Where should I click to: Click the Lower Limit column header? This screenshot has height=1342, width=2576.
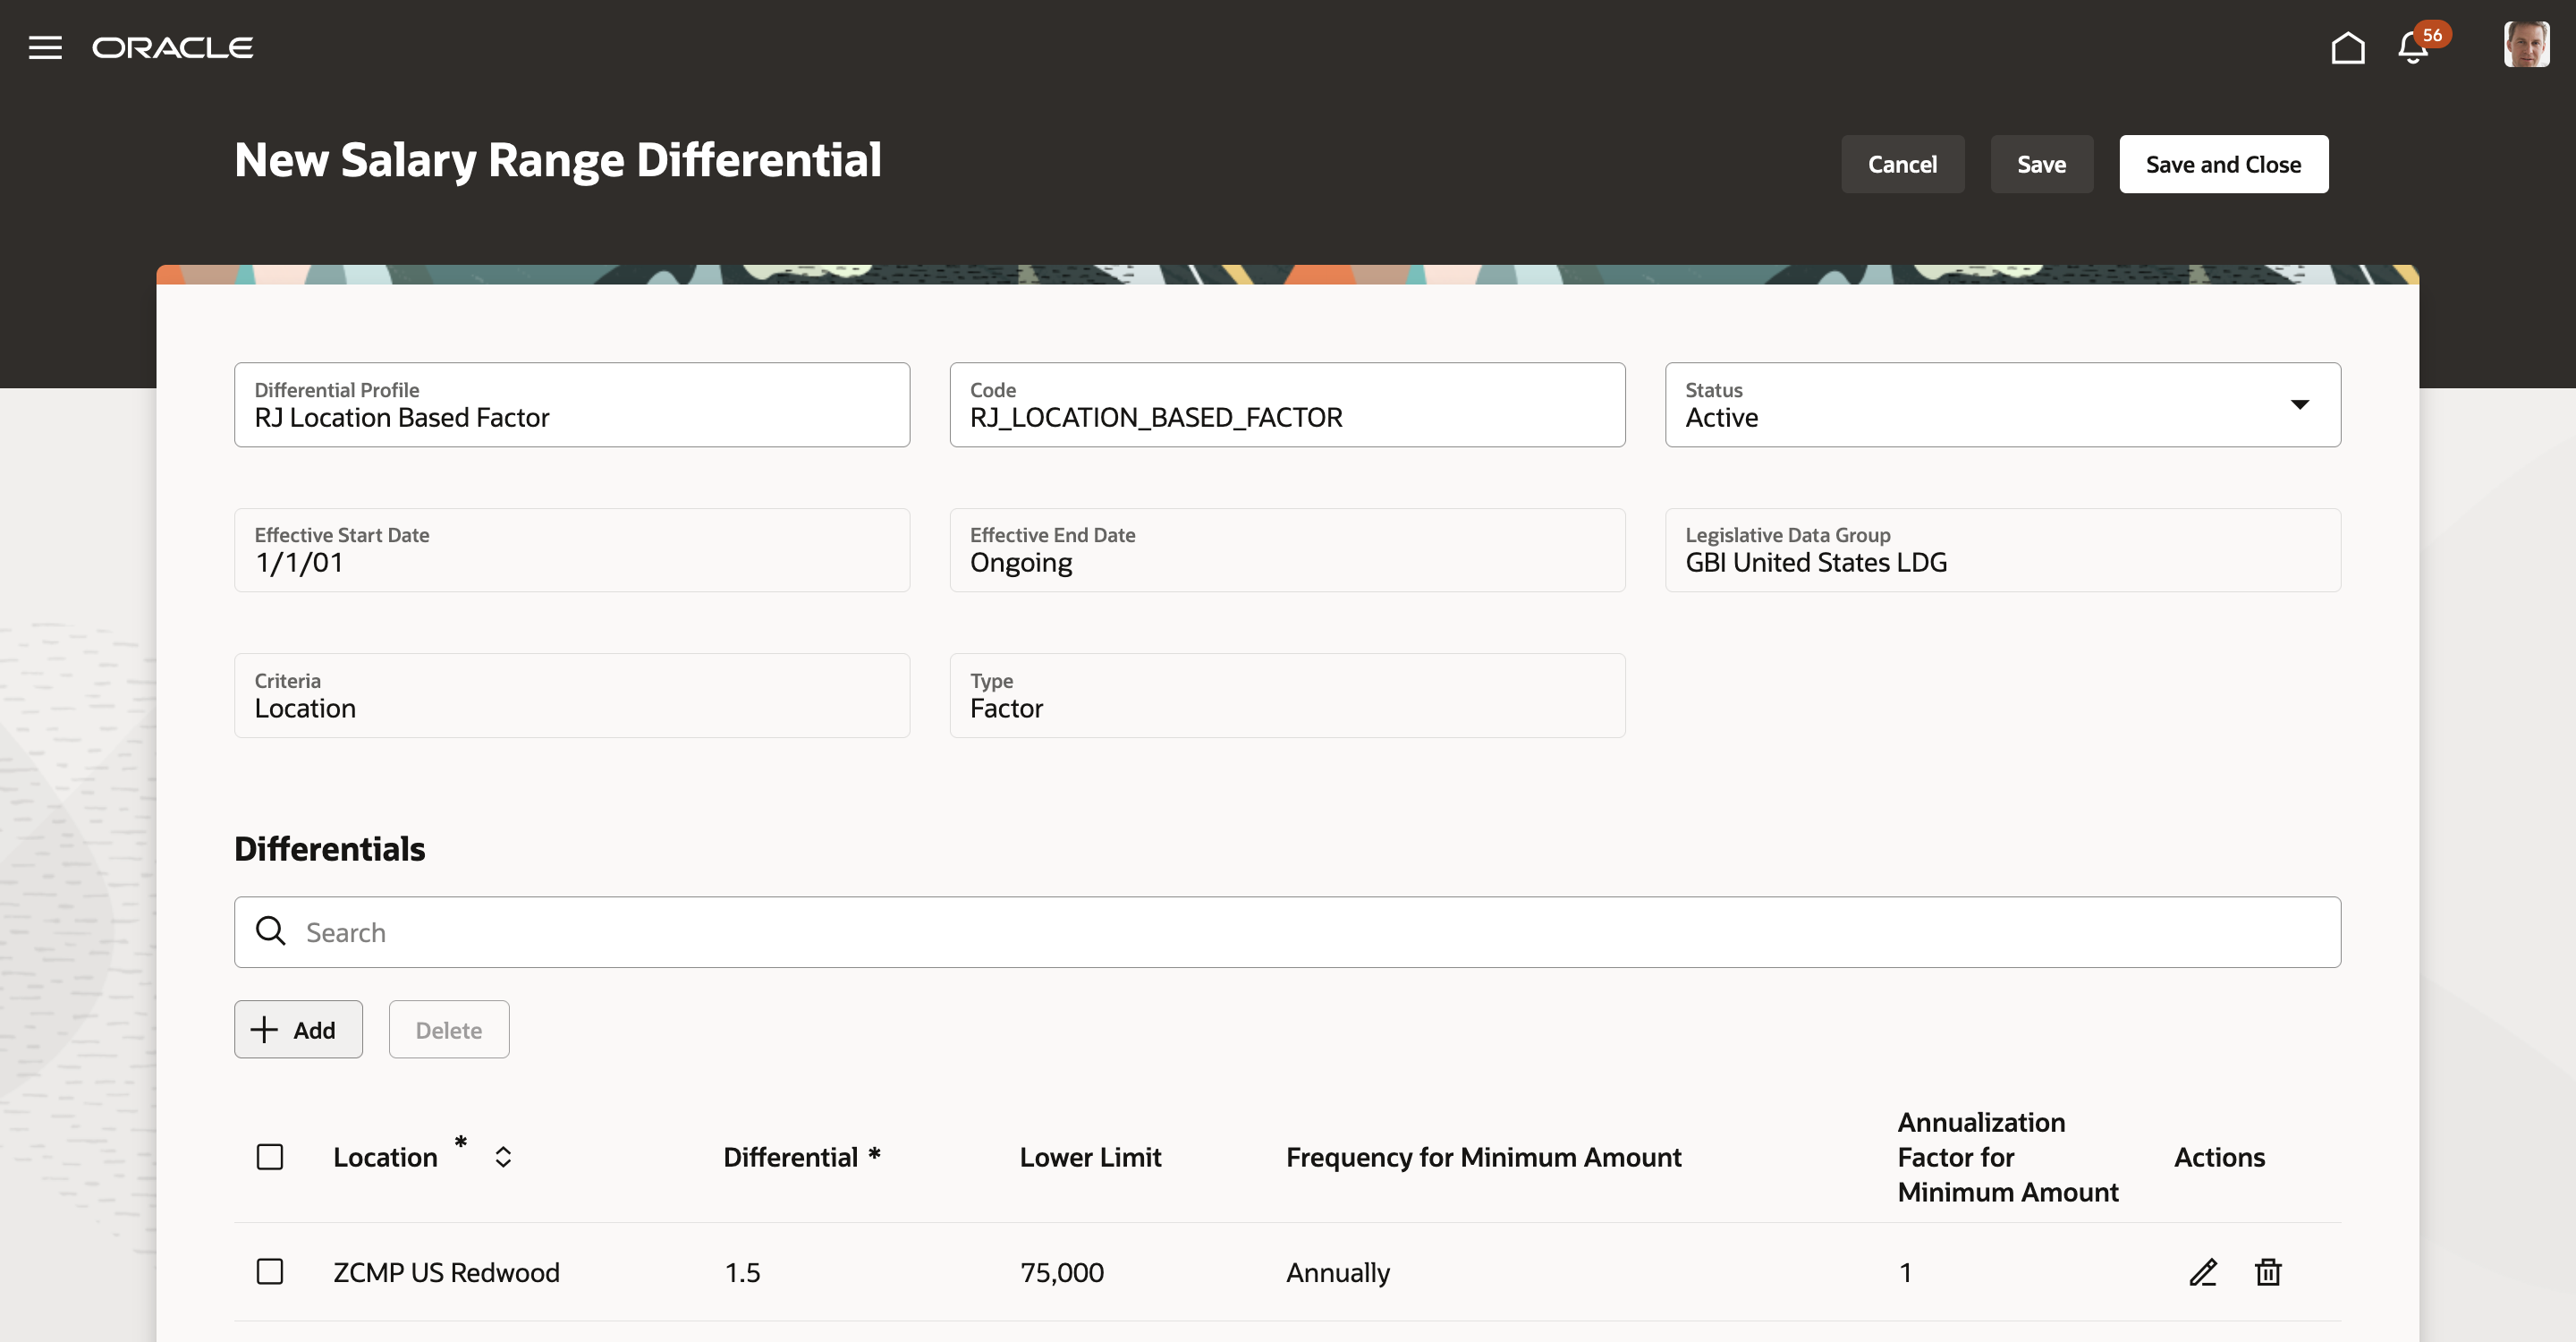tap(1090, 1157)
